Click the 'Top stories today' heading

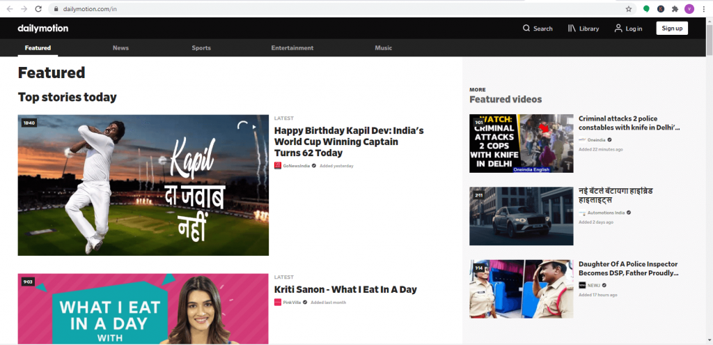point(68,97)
